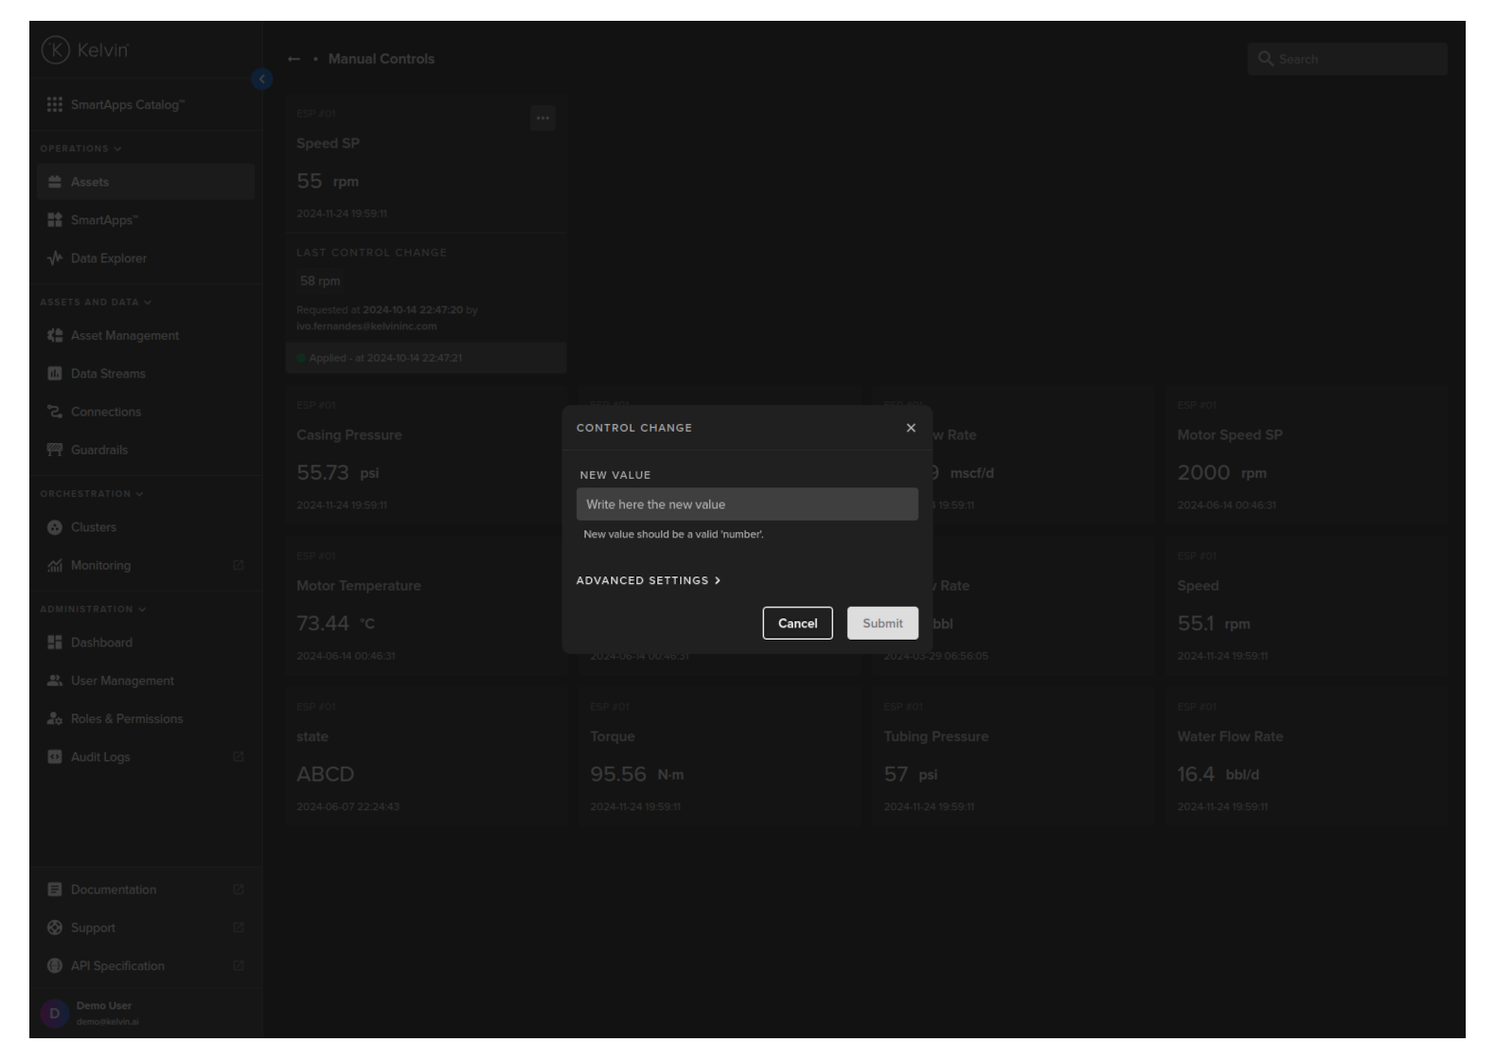Close the Control Change dialog
This screenshot has height=1060, width=1496.
point(911,428)
